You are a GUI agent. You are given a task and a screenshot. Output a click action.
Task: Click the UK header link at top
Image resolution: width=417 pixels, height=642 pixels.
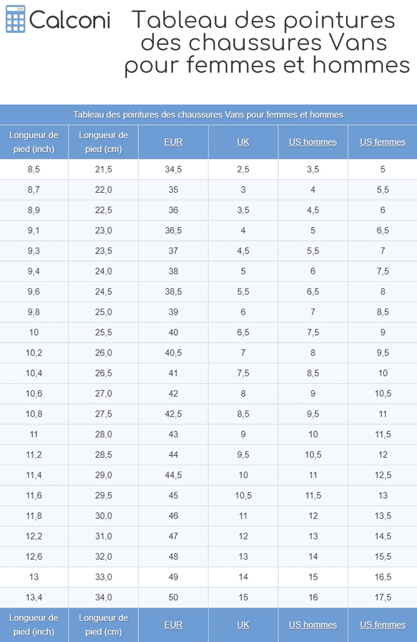click(243, 142)
